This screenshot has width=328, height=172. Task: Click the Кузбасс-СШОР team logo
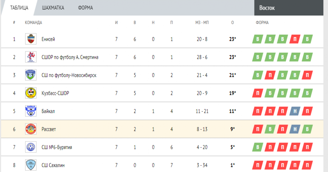(30, 93)
